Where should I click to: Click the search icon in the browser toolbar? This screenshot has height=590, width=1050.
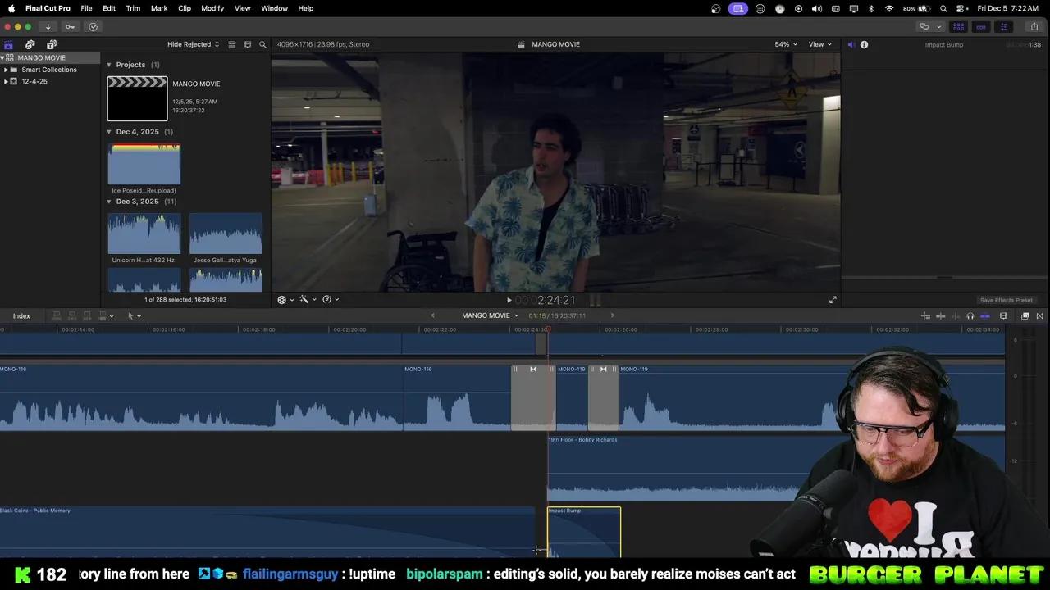pos(262,44)
